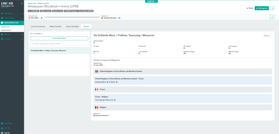The height and width of the screenshot is (134, 279).
Task: Click the Border Crossing and Waypoints heading
Action: [x=107, y=60]
